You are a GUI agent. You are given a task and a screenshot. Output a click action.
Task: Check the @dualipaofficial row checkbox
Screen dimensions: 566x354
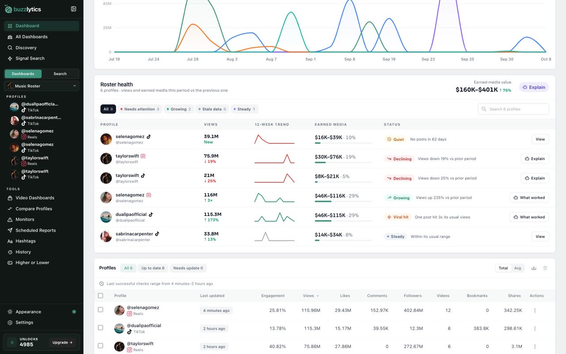(100, 328)
